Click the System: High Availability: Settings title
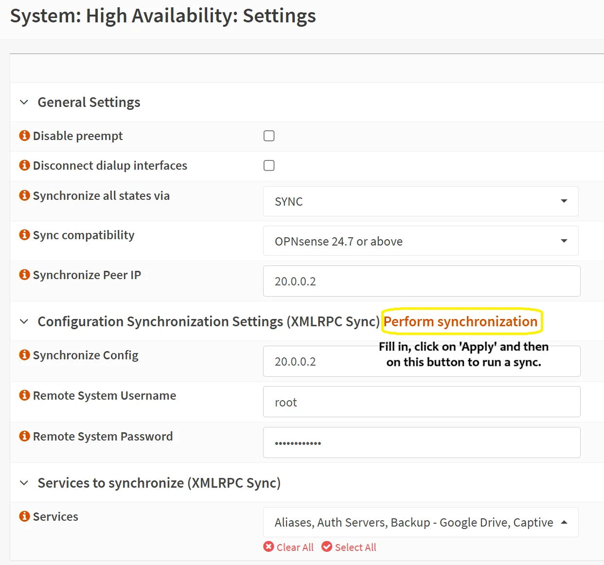Image resolution: width=604 pixels, height=565 pixels. pos(163,16)
